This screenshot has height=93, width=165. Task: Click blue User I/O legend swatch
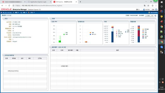(x=90, y=34)
